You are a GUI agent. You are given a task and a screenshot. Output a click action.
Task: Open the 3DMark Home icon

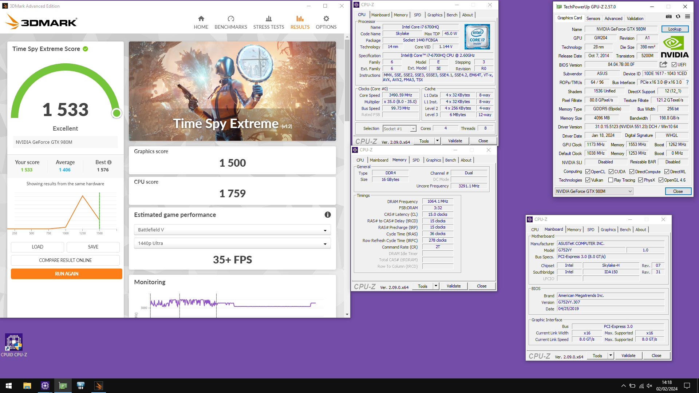(201, 19)
